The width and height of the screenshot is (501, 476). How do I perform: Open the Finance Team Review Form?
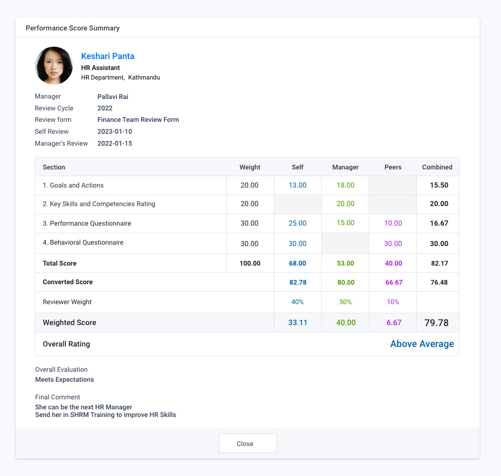138,119
